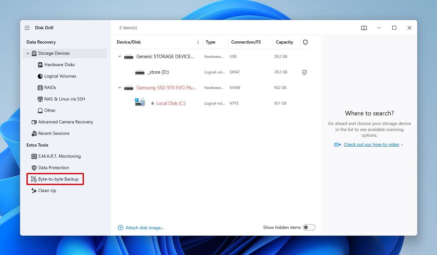437x255 pixels.
Task: Click the 932 GB capacity value
Action: [x=280, y=88]
